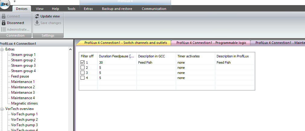Screen dimensions: 305x131
Task: Click the Administrate list icon
Action: pyautogui.click(x=4, y=29)
